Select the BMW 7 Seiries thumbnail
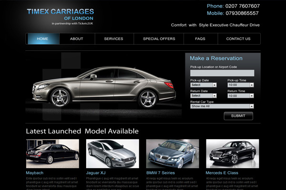The image size is (286, 190). pyautogui.click(x=173, y=153)
